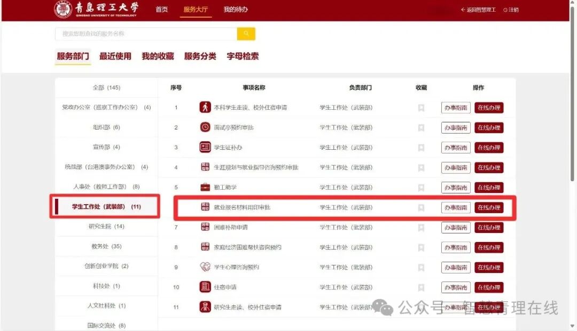The width and height of the screenshot is (577, 331).
Task: Click the briefcase icon for 勤工助学
Action: 205,187
